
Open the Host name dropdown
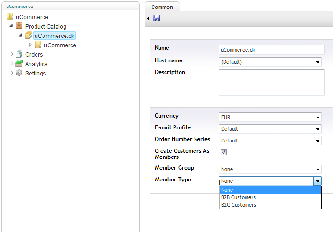click(x=270, y=62)
